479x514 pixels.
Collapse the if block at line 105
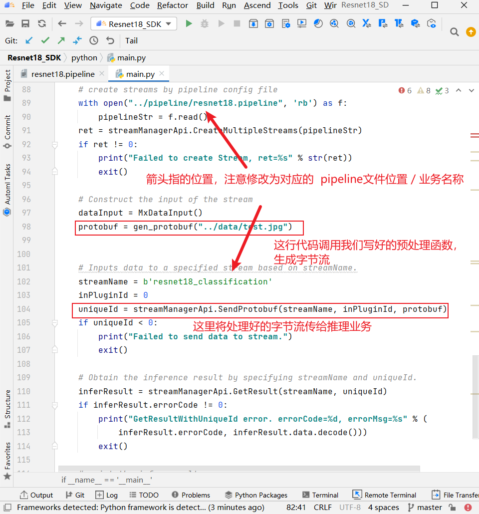55,323
